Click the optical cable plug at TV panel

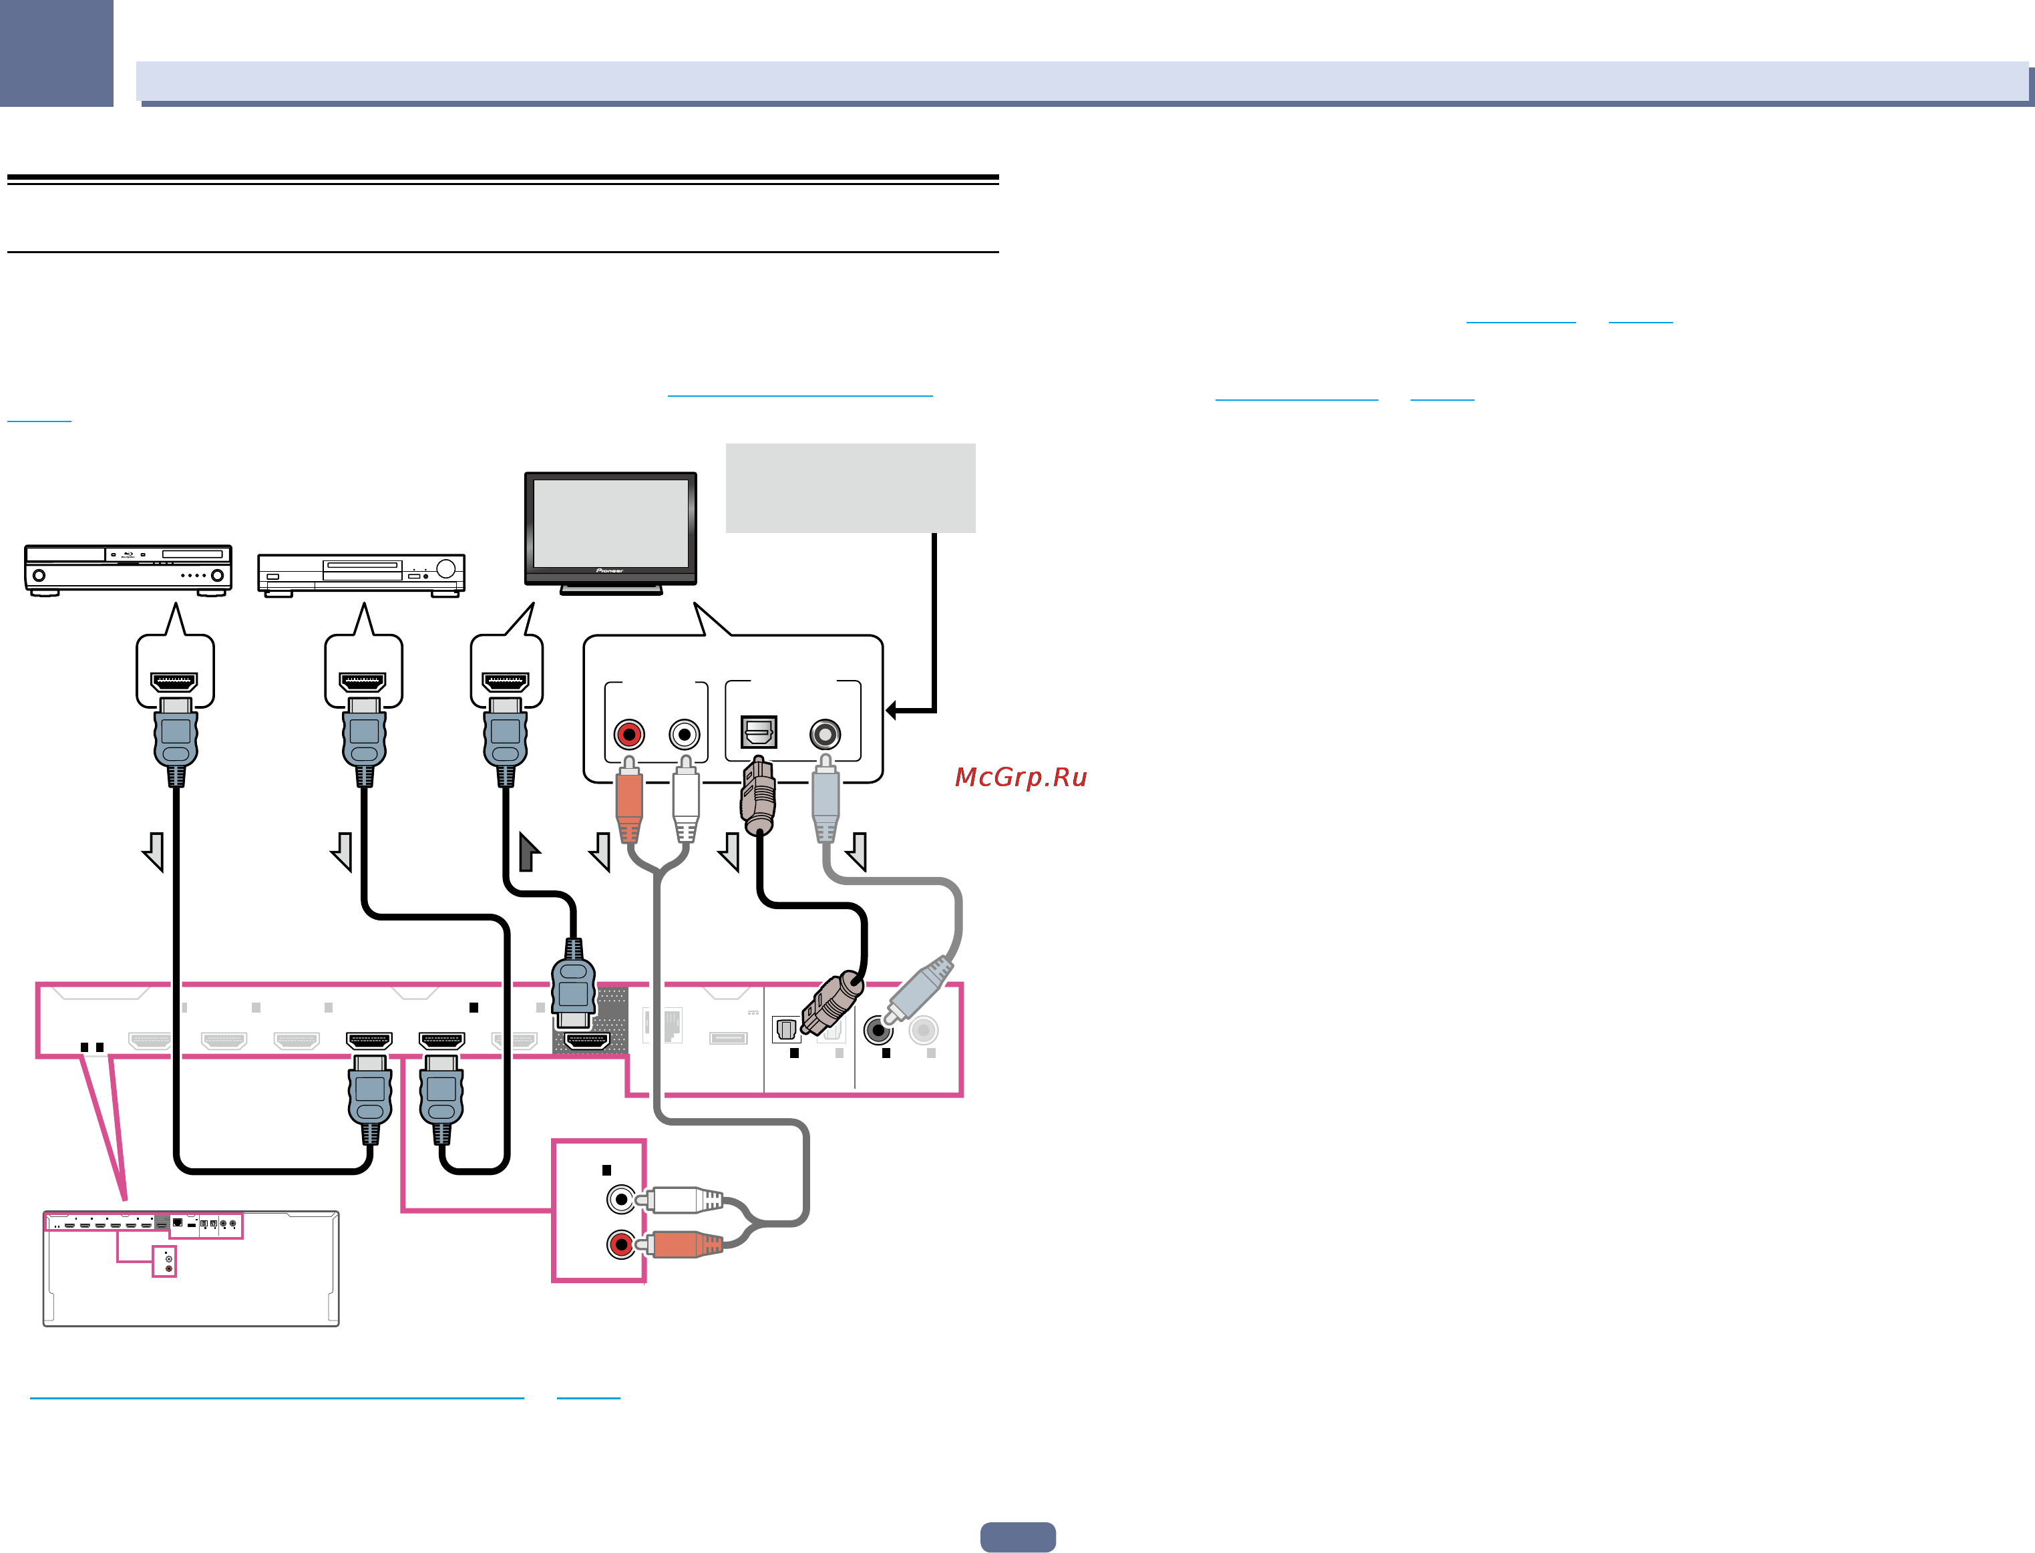pos(759,795)
